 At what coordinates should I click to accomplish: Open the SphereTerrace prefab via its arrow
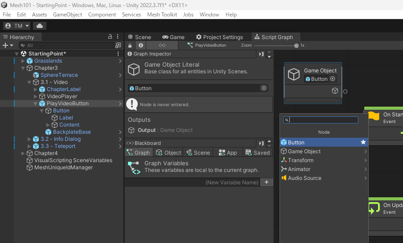[120, 75]
